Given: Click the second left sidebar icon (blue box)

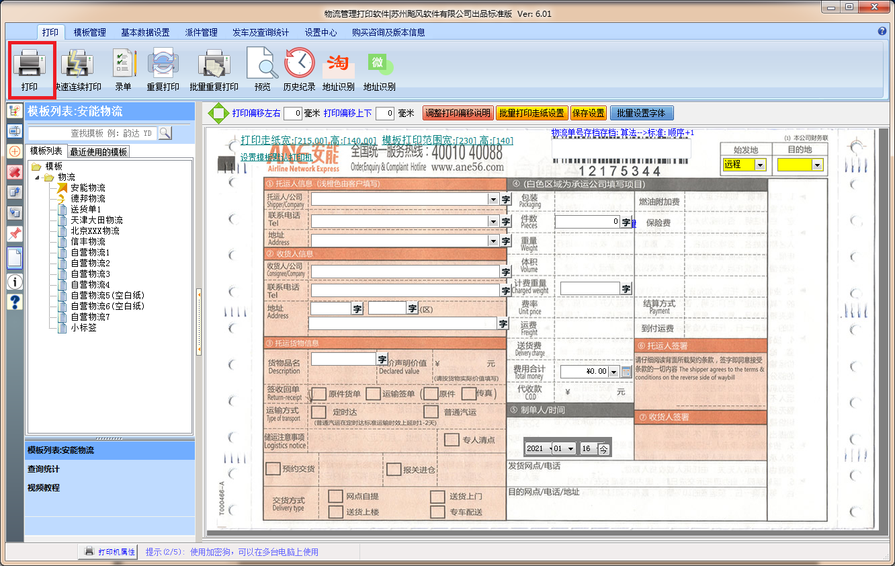Looking at the screenshot, I should (15, 131).
